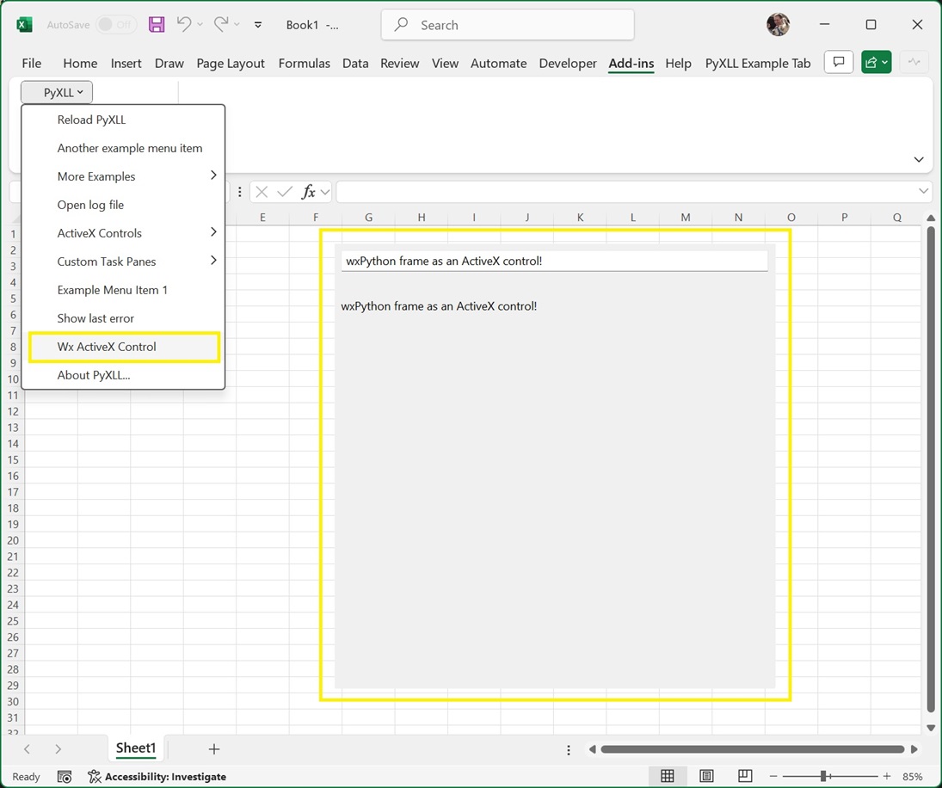Switch to the Formulas tab
942x788 pixels.
pos(304,63)
